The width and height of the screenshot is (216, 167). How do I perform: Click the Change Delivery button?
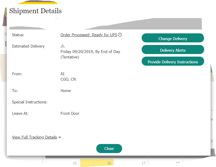tap(173, 38)
